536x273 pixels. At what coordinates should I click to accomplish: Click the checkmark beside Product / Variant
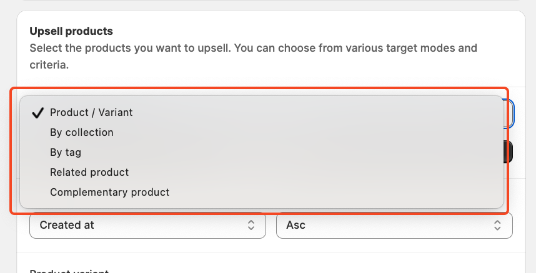pos(38,112)
